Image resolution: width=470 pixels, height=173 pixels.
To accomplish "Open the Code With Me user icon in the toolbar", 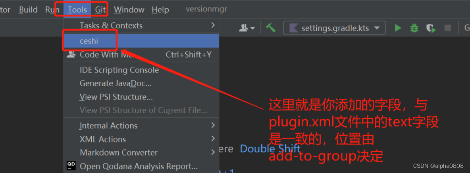I will pyautogui.click(x=247, y=28).
